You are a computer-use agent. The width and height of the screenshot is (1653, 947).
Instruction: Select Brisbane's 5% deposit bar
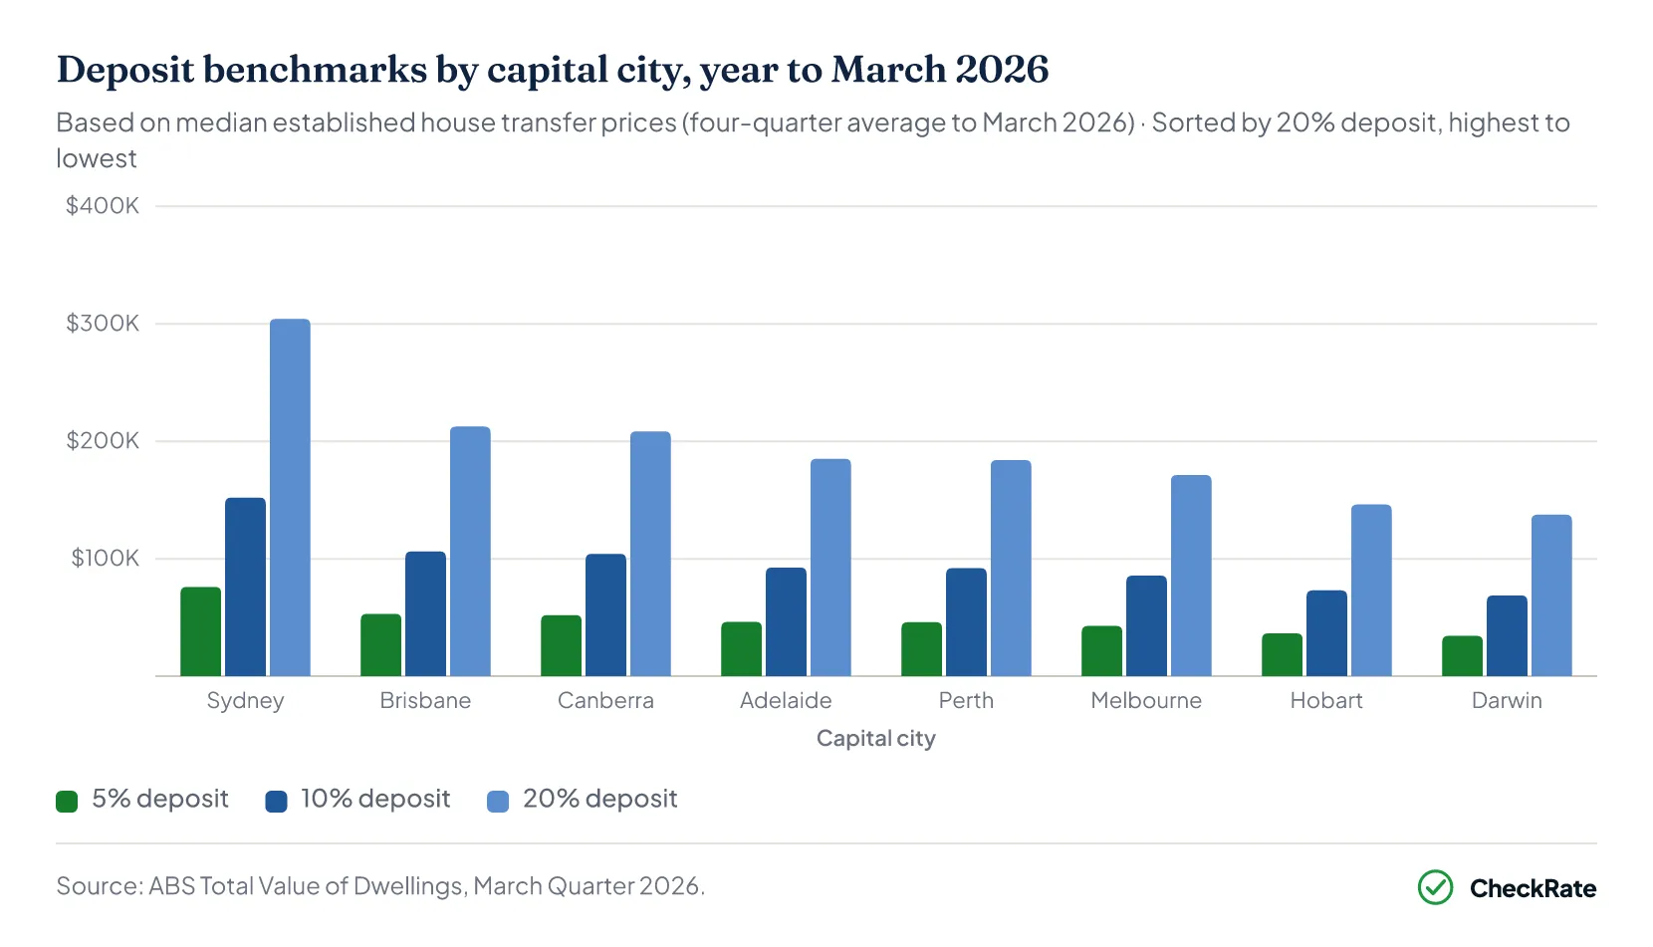click(380, 645)
